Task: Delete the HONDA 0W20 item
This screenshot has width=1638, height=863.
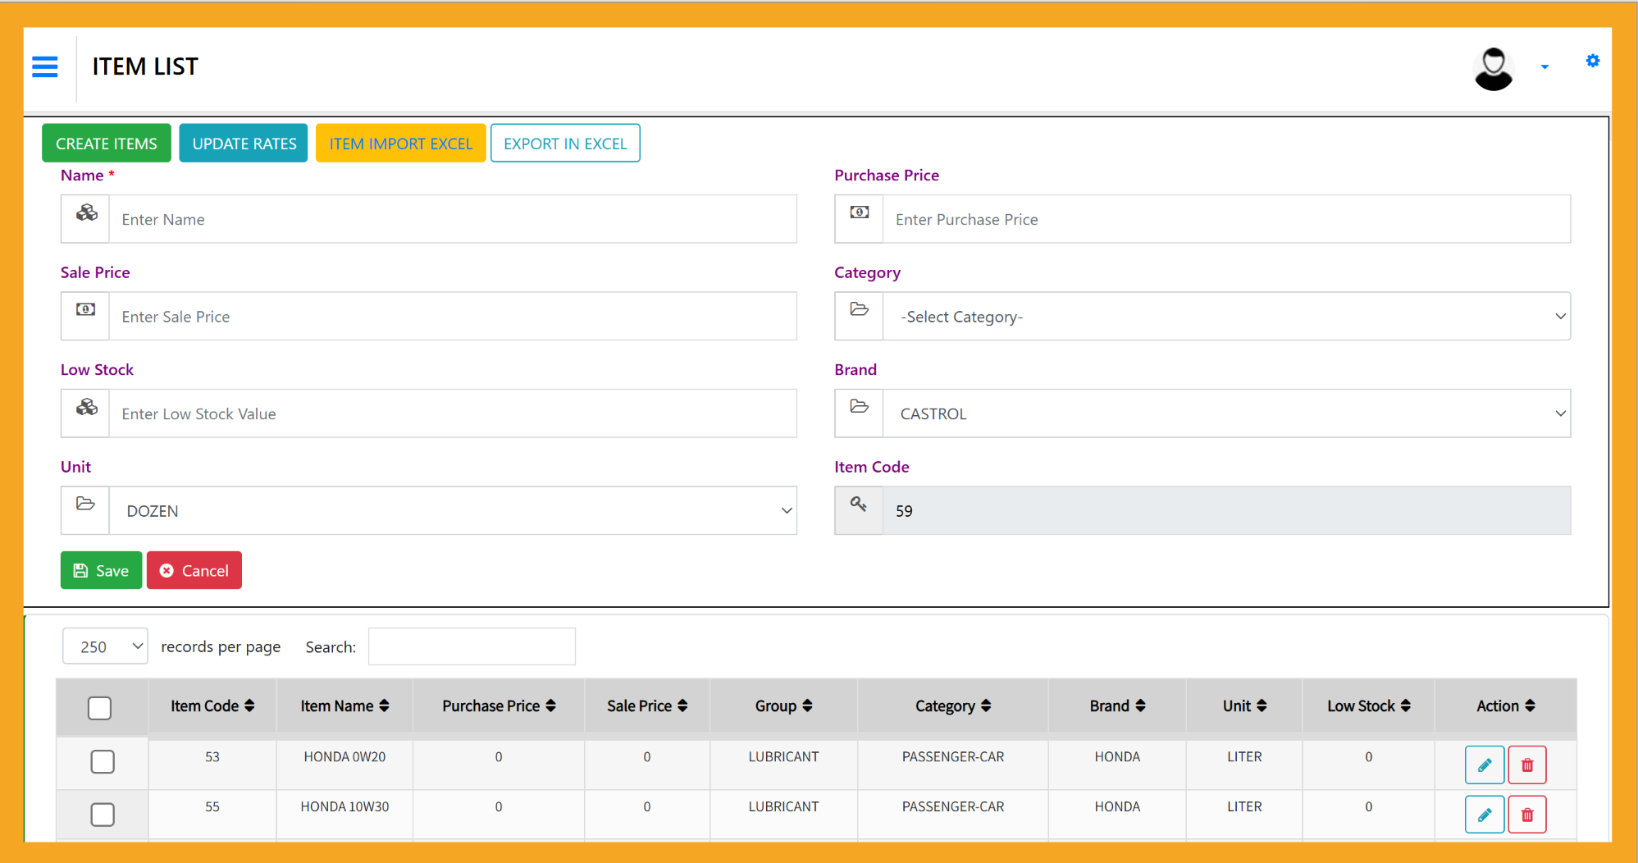Action: pyautogui.click(x=1526, y=765)
